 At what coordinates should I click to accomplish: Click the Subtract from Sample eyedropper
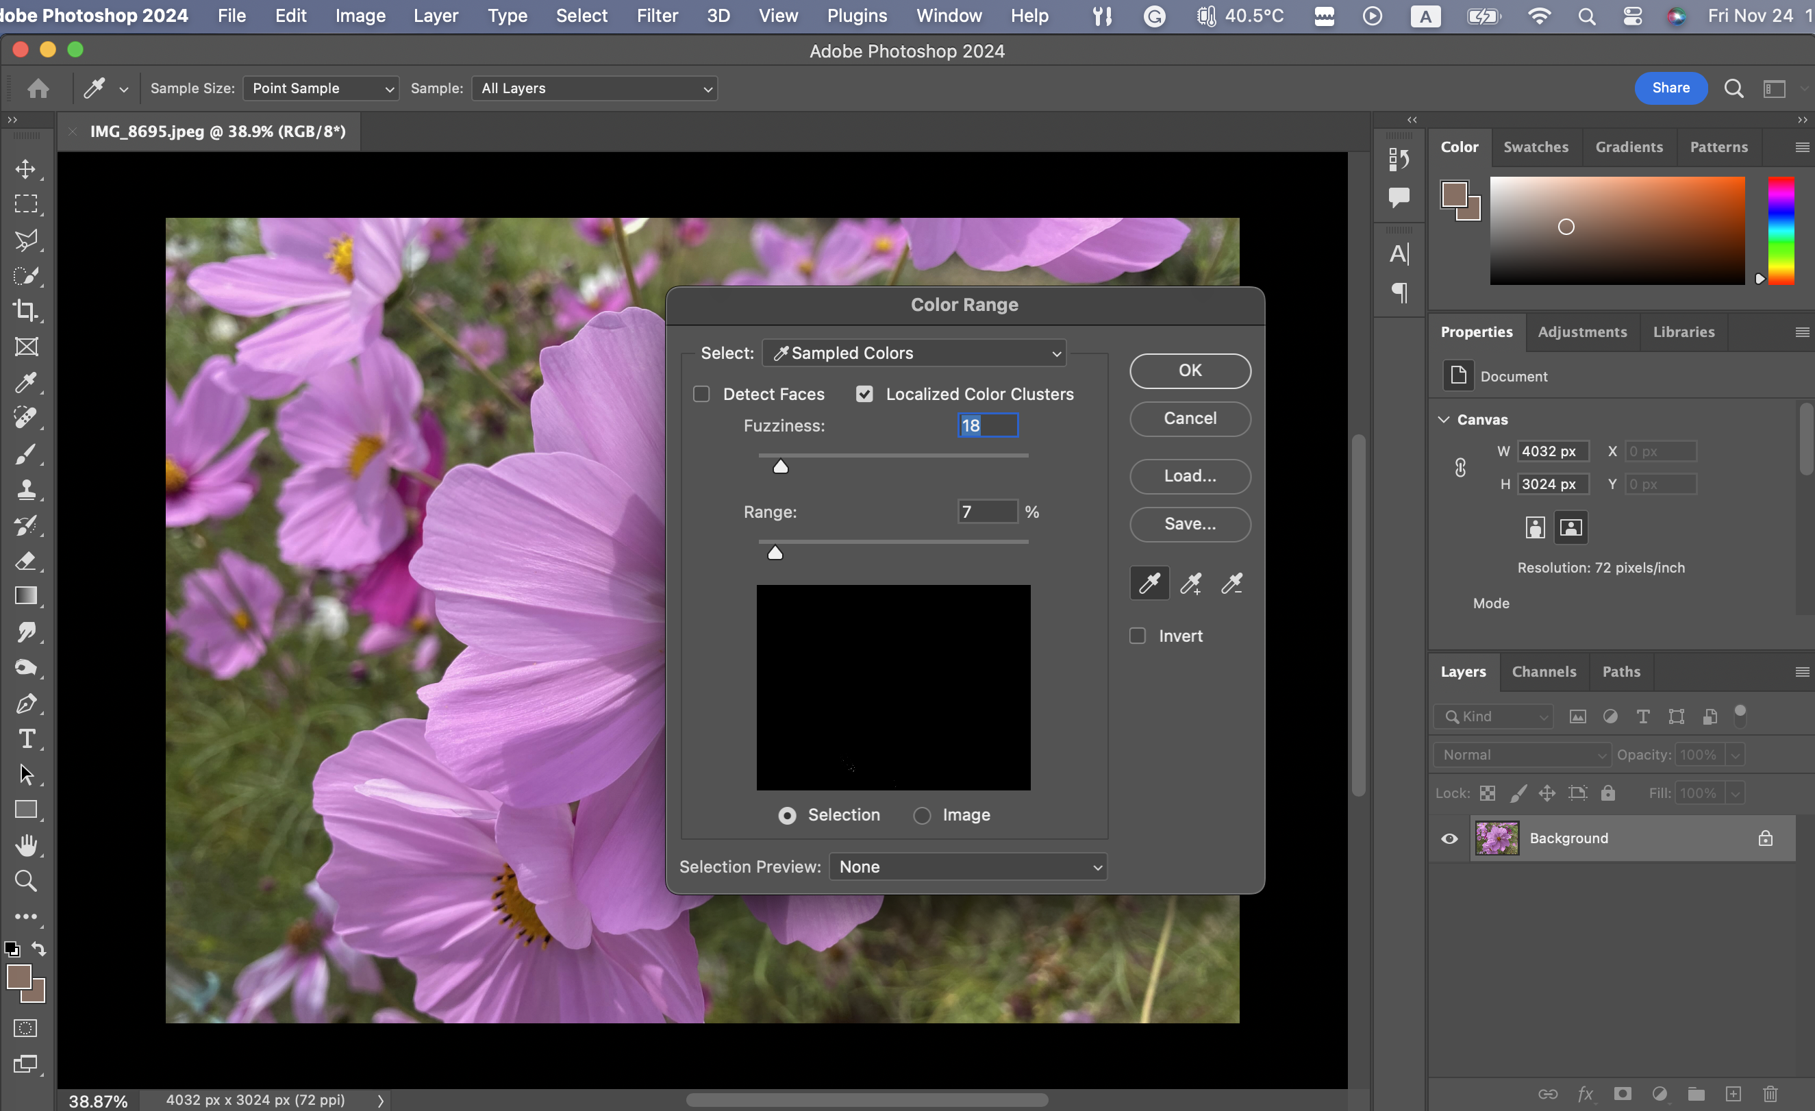pyautogui.click(x=1231, y=584)
